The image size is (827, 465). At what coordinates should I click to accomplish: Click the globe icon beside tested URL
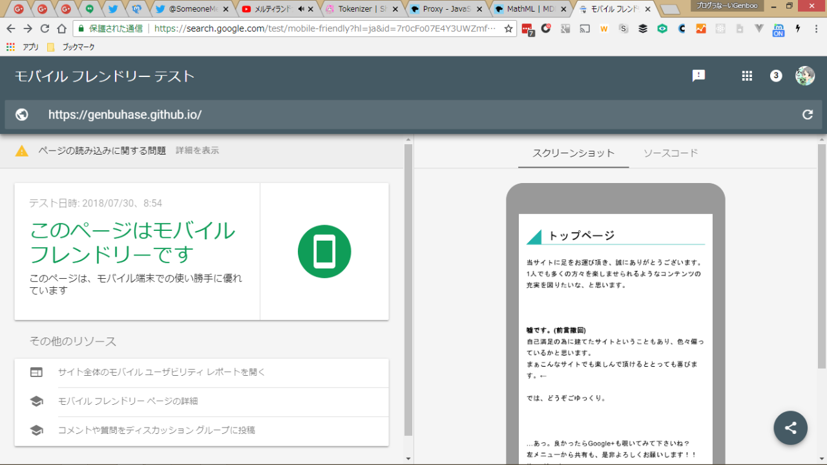[22, 114]
